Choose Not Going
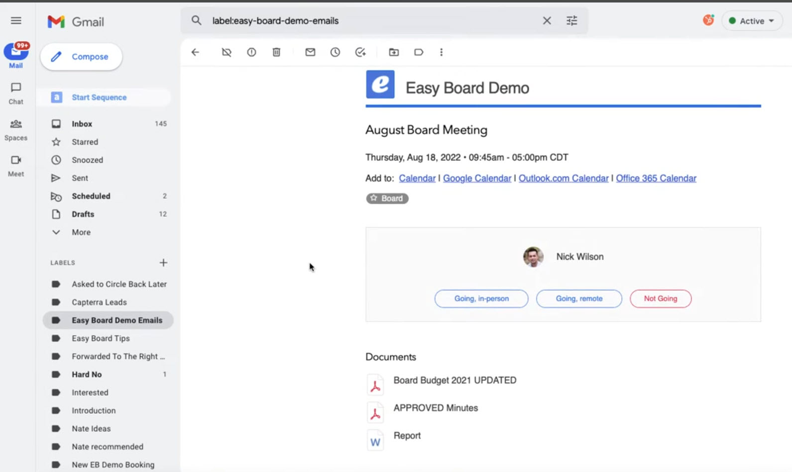 click(661, 298)
